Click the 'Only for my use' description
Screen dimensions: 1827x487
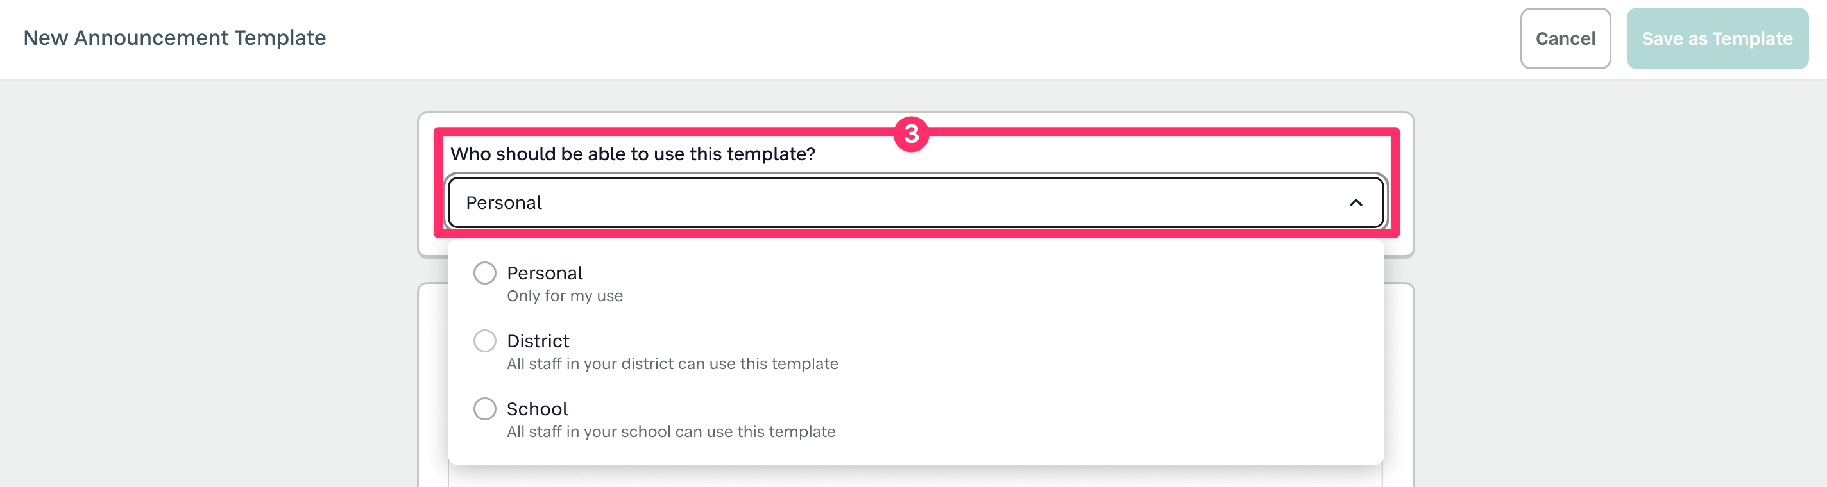[565, 296]
